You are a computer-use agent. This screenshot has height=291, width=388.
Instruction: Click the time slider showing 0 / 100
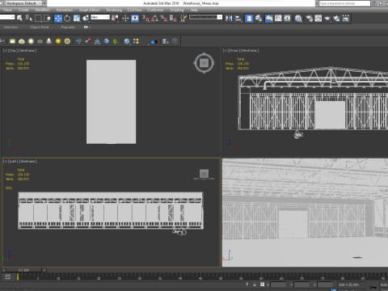pyautogui.click(x=24, y=270)
